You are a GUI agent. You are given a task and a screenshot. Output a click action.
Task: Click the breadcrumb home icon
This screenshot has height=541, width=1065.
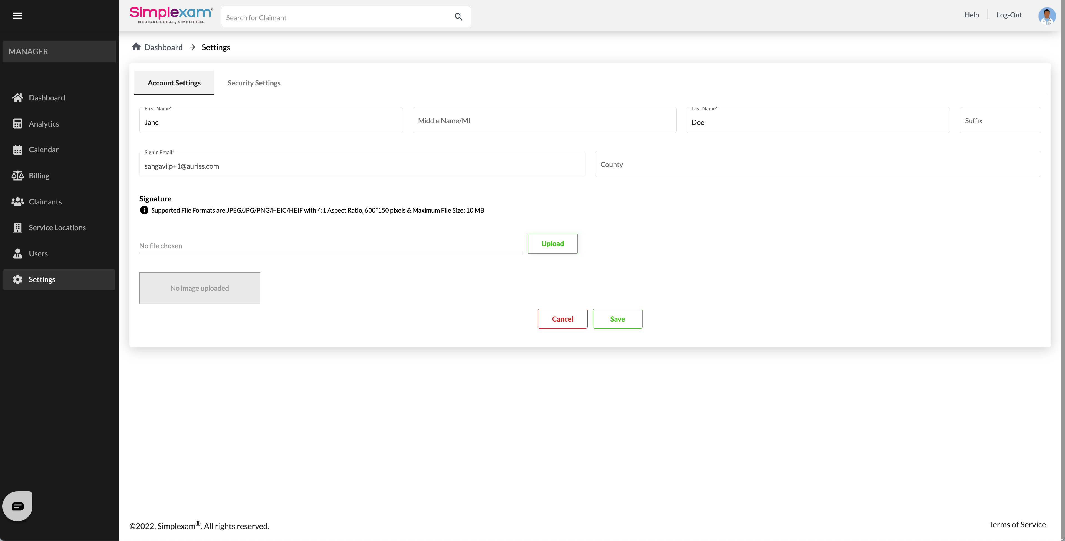coord(136,47)
